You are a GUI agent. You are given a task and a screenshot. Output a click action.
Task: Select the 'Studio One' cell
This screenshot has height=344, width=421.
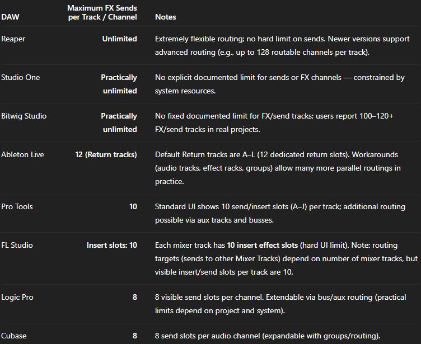(20, 77)
